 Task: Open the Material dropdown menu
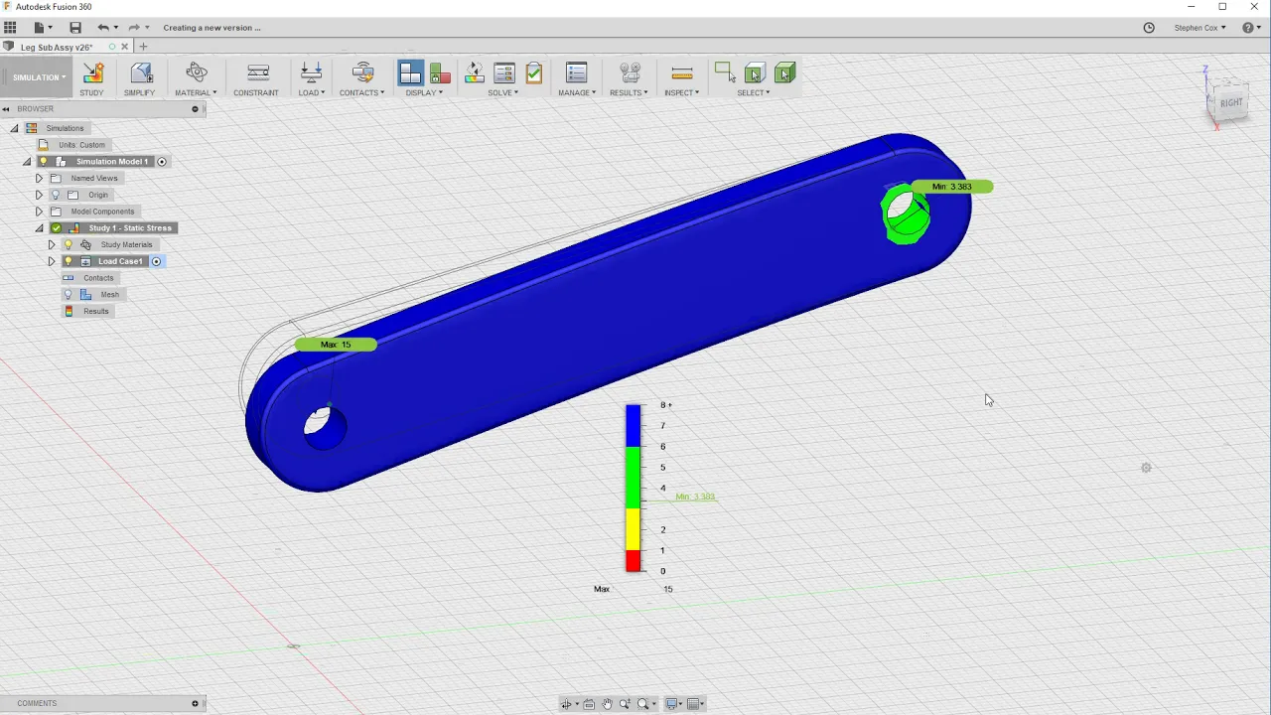[x=196, y=93]
